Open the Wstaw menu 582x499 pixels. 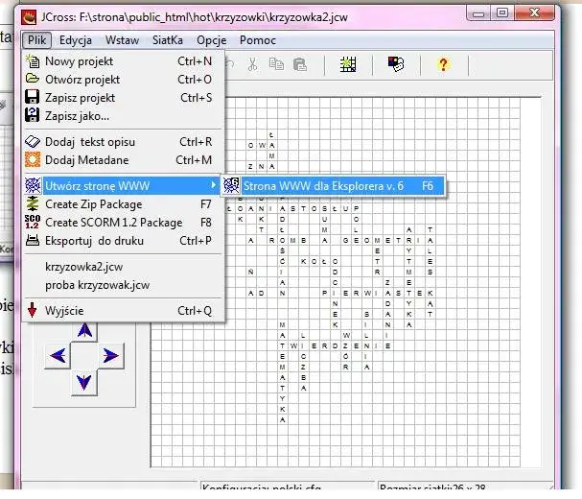pos(122,40)
